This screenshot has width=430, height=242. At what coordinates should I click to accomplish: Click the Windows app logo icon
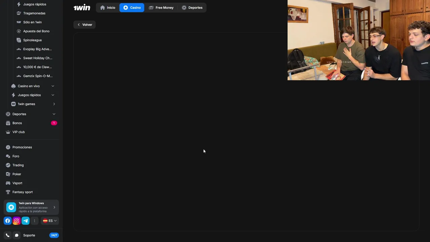coord(11,207)
